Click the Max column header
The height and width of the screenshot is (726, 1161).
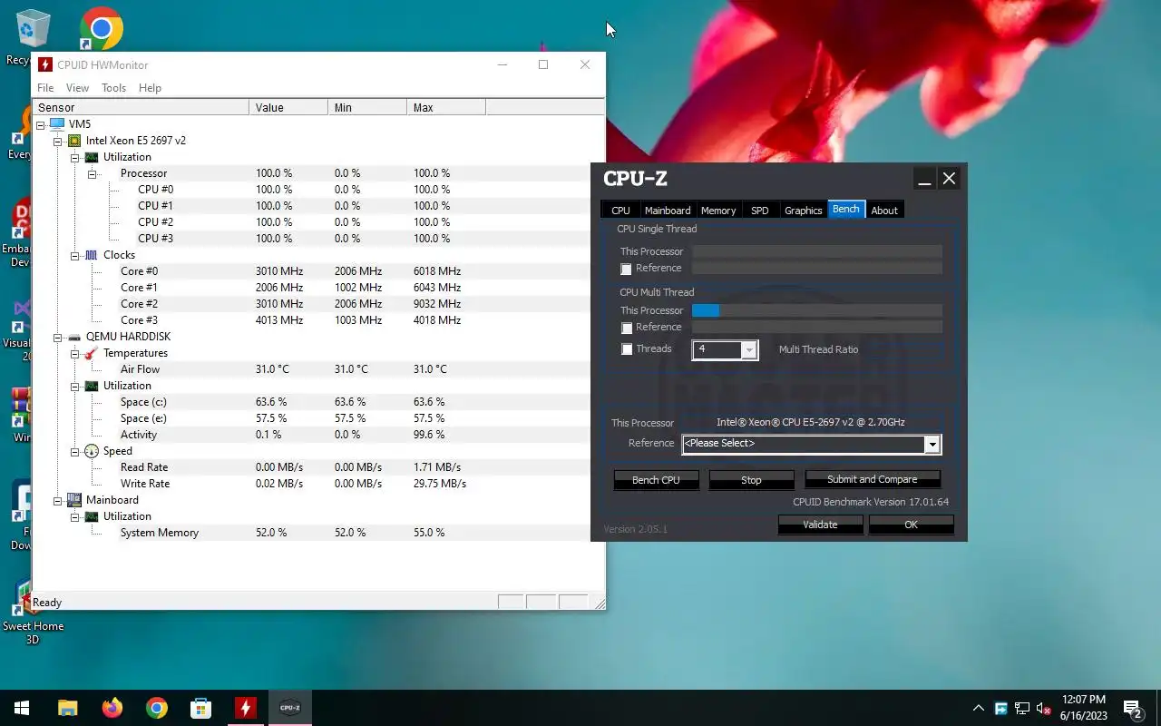(446, 107)
